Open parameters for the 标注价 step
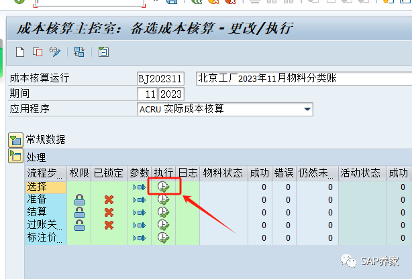The image size is (412, 279). (x=140, y=238)
